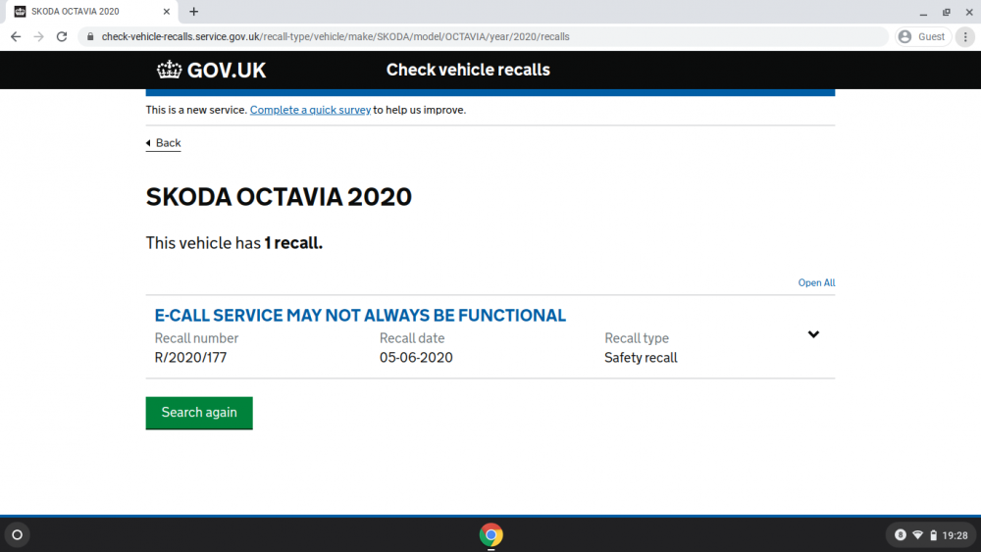Click the Back link above the heading
Image resolution: width=981 pixels, height=552 pixels.
coord(163,143)
